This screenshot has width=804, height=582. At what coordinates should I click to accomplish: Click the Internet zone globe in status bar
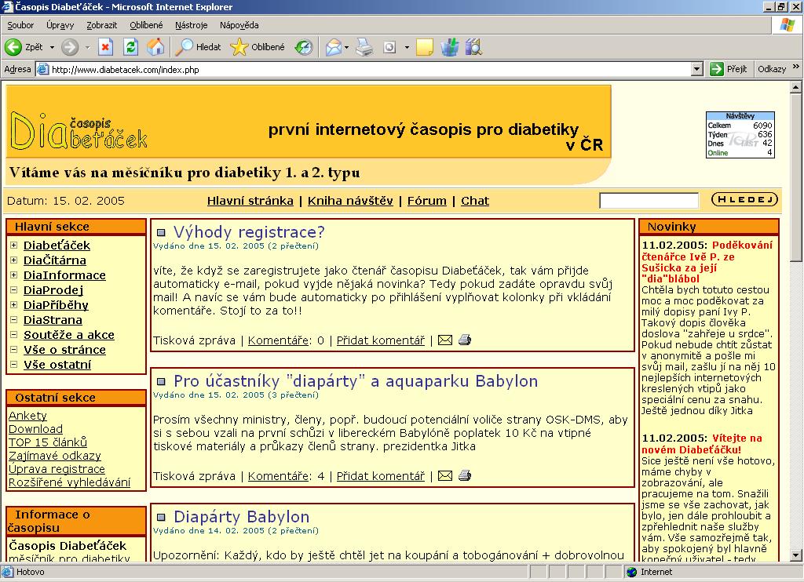point(632,572)
